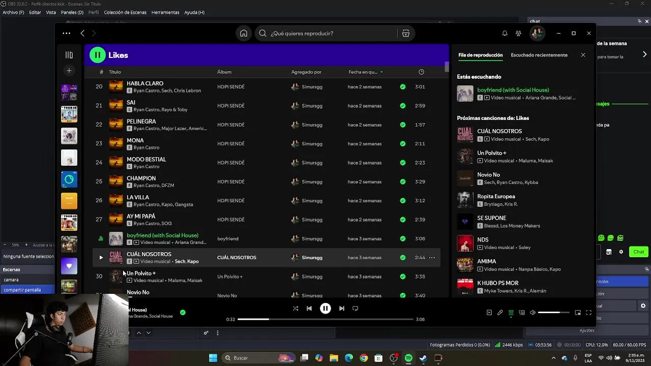Skip to the previous track
Screen dimensions: 651x366
pyautogui.click(x=309, y=309)
